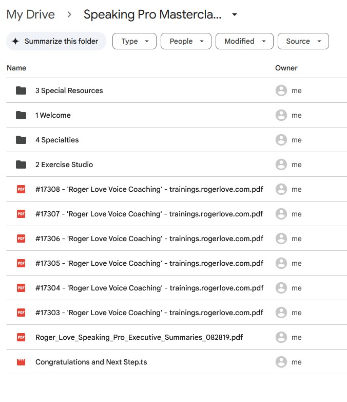Select the #17304 Roger Love Voice Coaching PDF

coord(149,288)
